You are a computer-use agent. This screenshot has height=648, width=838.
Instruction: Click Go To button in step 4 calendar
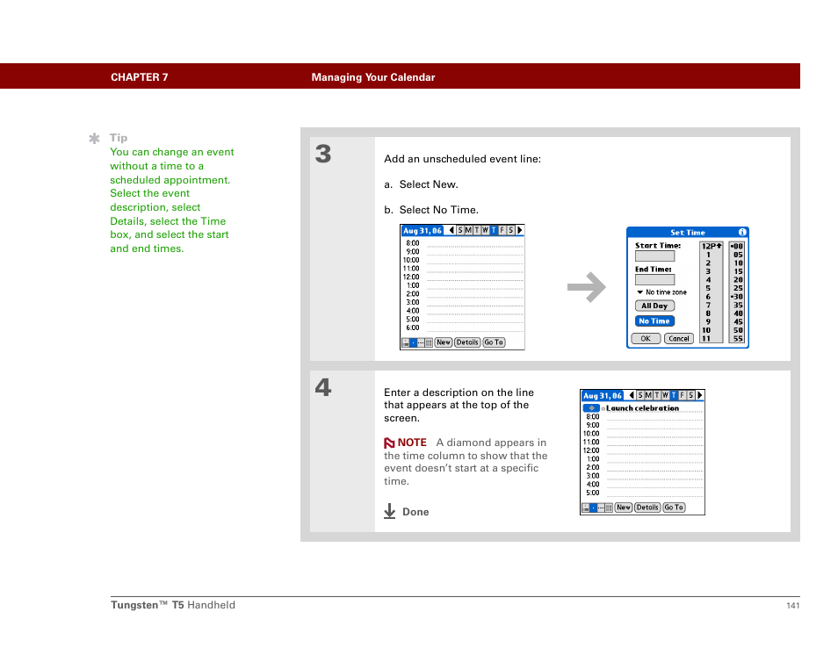pos(674,508)
